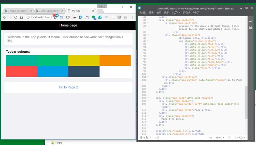Pick the green topbar colour
Viewport: 256px width, 145px height.
[52, 61]
